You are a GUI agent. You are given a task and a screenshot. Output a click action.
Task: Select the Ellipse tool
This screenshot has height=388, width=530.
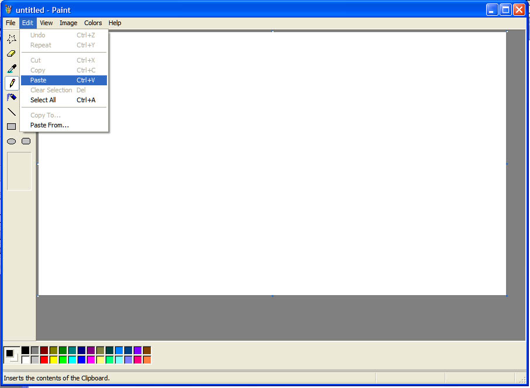(x=11, y=141)
